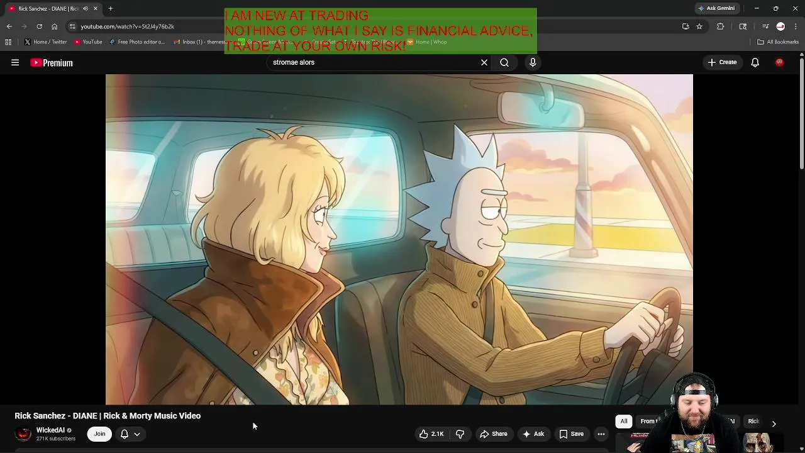Close the Rick Sanchez browser tab
The width and height of the screenshot is (805, 453).
point(95,8)
